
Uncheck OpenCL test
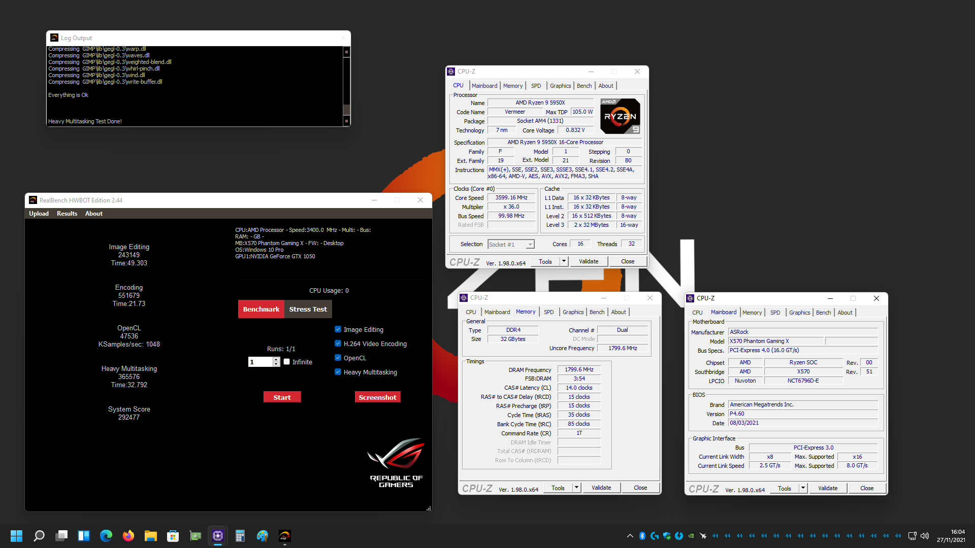pos(338,358)
